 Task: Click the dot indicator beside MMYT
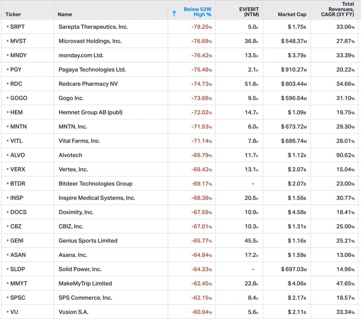click(8, 283)
